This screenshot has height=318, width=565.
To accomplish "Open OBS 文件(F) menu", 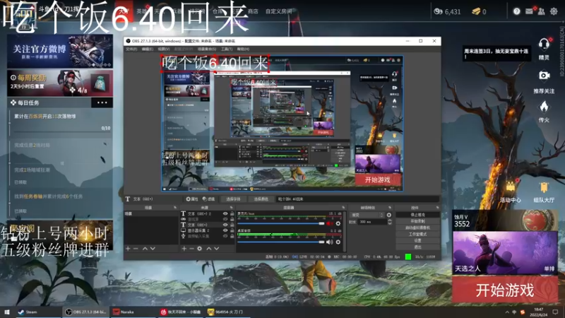I will coord(131,49).
